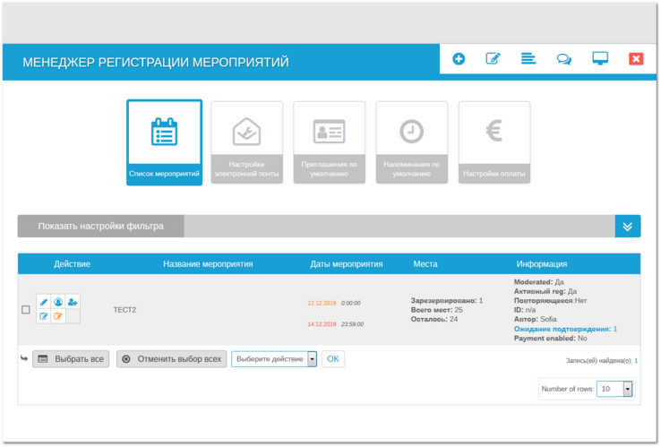Click the user circle icon for ТЕСТ2
Screen dimensions: 661x447
point(58,302)
